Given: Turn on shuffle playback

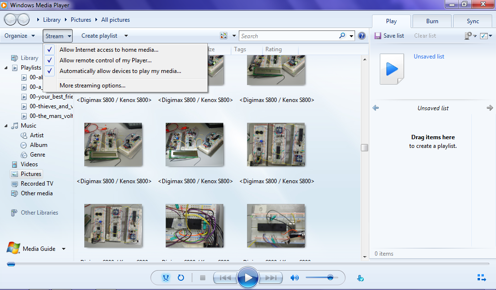Looking at the screenshot, I should 166,278.
